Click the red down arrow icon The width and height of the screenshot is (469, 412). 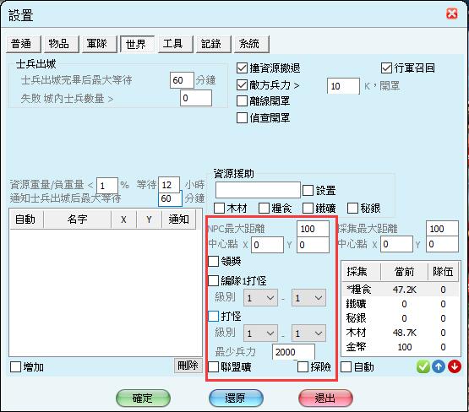tap(454, 366)
